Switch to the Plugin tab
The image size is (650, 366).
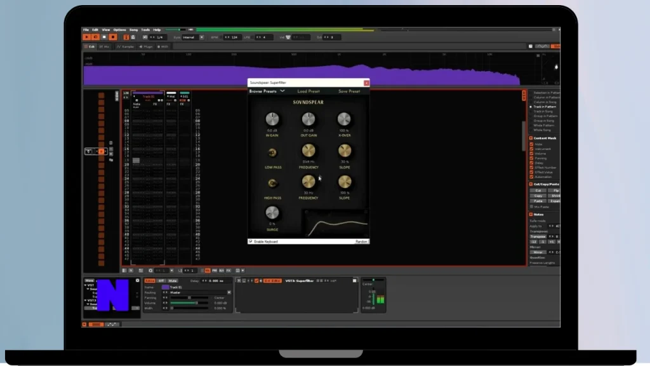tap(146, 47)
